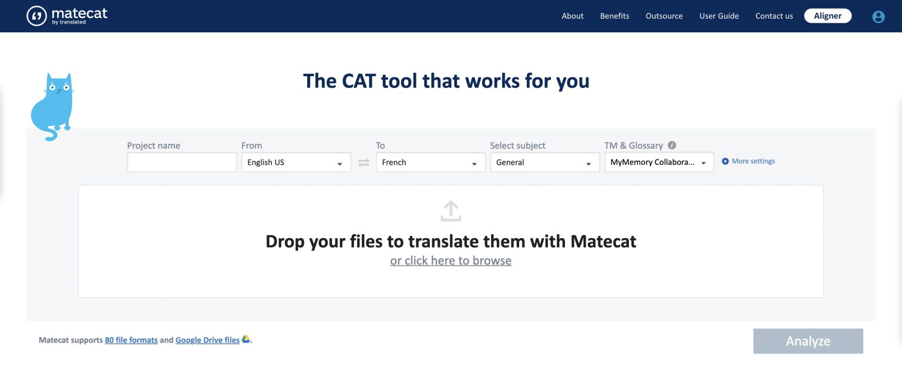Click the 'or click here to browse' link

[x=450, y=260]
